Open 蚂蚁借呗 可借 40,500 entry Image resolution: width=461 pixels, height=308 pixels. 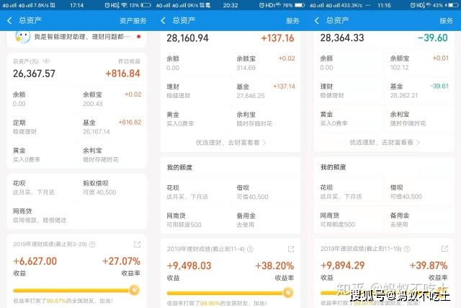click(x=112, y=188)
